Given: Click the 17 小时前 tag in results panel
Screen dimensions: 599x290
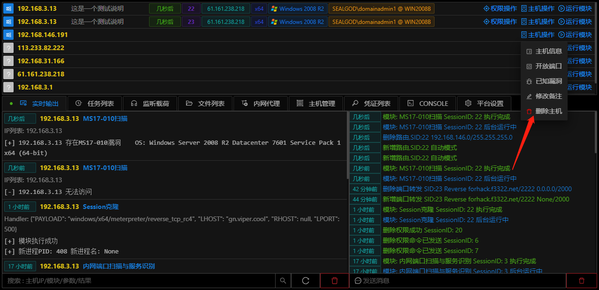Looking at the screenshot, I should point(20,266).
